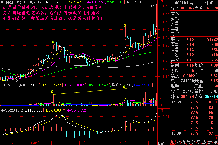Screen dimensions: 218x145
Task: Click the 'd' marker at volume spike
Action: click(x=124, y=87)
